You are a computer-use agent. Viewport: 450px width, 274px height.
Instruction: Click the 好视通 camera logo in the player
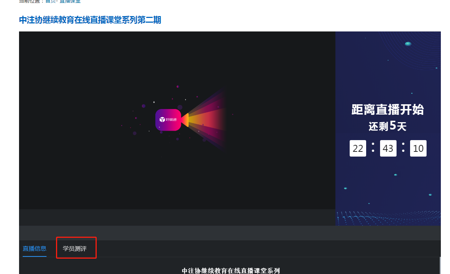pos(168,120)
